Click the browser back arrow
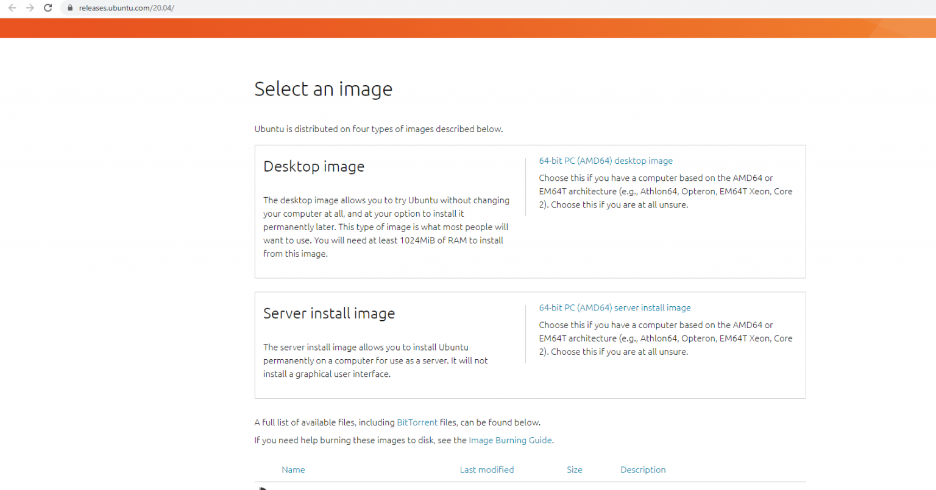This screenshot has height=490, width=936. [x=12, y=8]
